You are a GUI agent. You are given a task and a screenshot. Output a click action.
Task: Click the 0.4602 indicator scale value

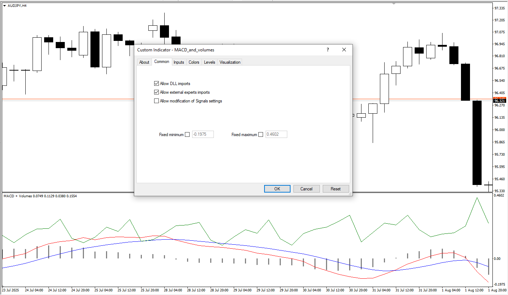click(499, 195)
